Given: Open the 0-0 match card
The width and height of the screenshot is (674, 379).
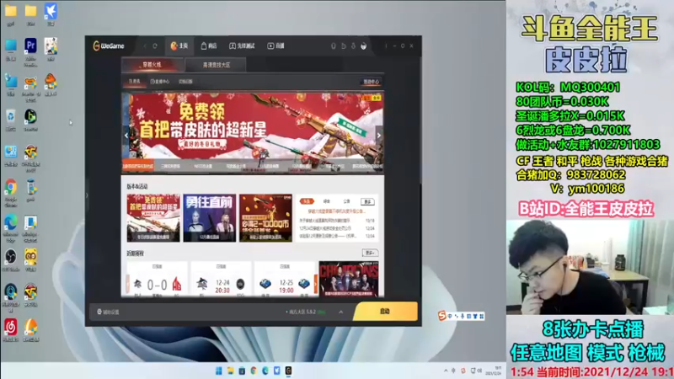Looking at the screenshot, I should coord(158,280).
